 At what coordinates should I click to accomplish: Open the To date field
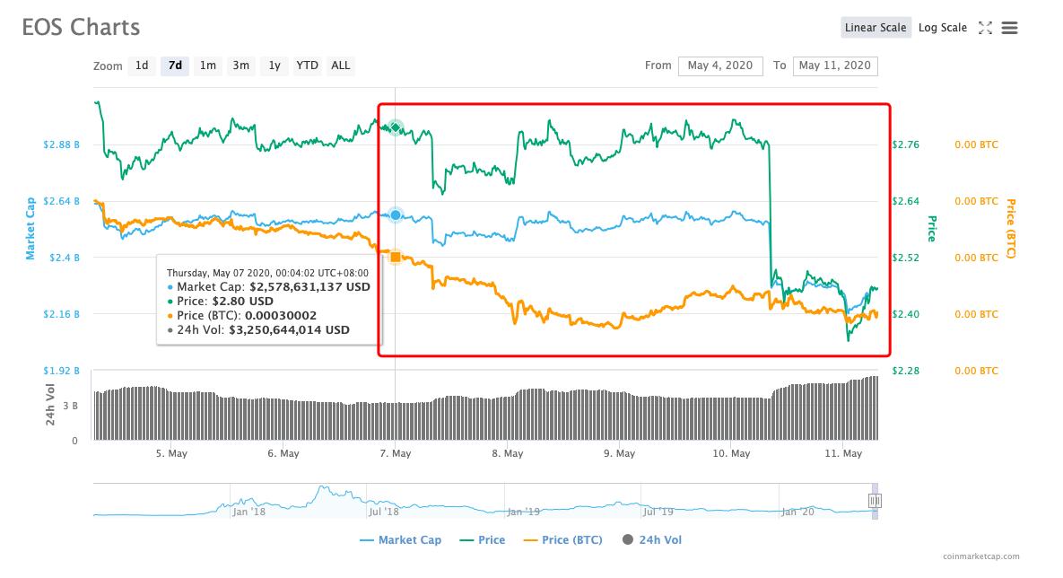[834, 66]
